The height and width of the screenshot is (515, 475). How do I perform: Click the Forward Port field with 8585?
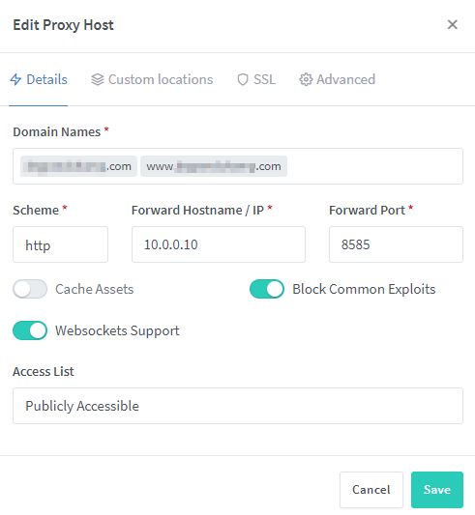coord(396,244)
